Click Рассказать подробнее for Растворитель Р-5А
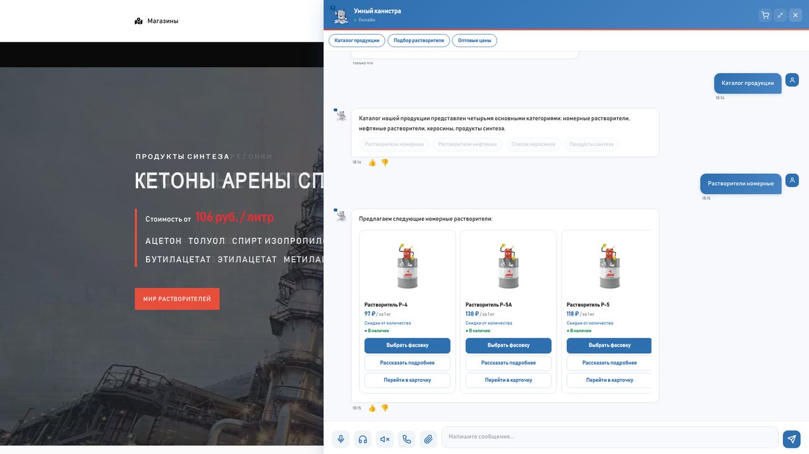The height and width of the screenshot is (454, 809). (x=508, y=363)
